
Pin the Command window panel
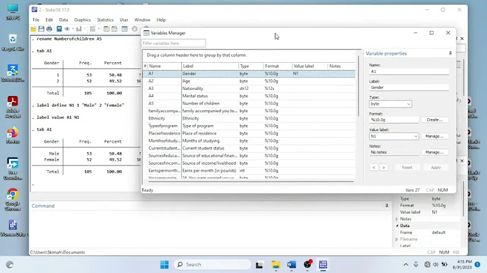(x=387, y=205)
